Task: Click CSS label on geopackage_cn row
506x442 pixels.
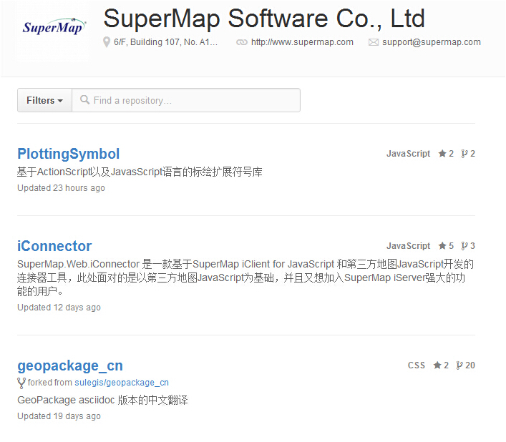Action: [x=417, y=365]
